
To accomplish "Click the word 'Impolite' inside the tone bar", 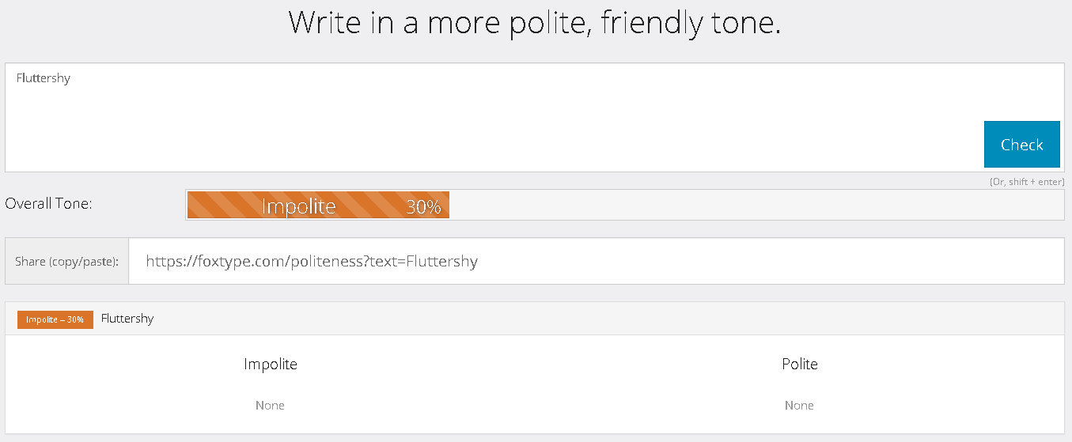I will (298, 206).
